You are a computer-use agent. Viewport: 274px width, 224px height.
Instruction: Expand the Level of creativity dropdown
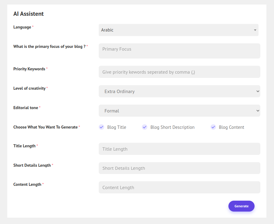pyautogui.click(x=179, y=91)
